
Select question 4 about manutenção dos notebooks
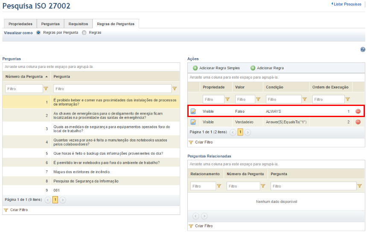click(91, 142)
